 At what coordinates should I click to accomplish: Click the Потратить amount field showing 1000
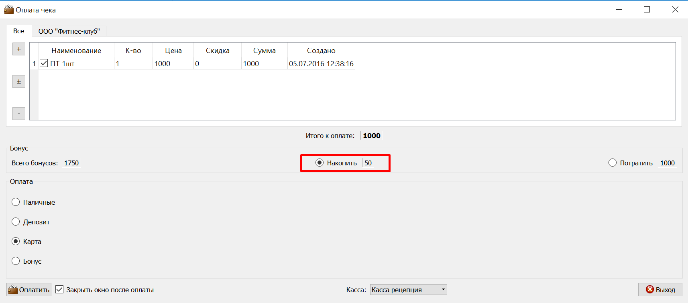point(667,163)
